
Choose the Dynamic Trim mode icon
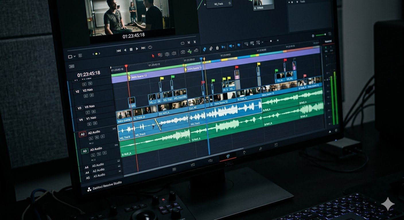(167, 54)
